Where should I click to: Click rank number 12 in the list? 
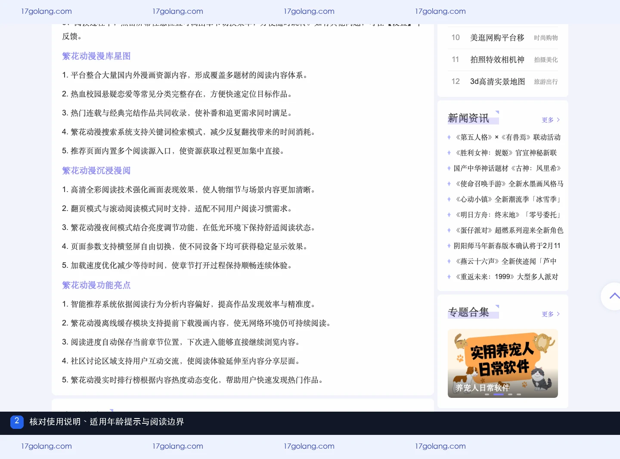[456, 82]
